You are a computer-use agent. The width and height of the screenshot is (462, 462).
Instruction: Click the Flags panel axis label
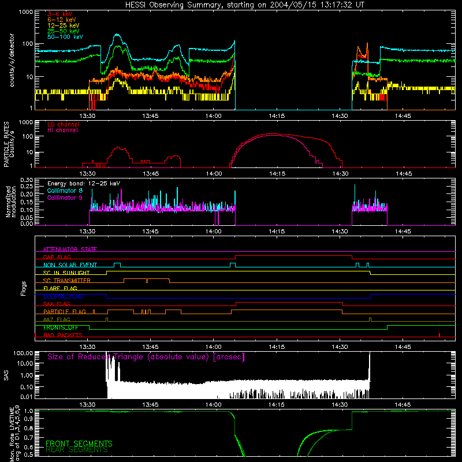tap(23, 288)
